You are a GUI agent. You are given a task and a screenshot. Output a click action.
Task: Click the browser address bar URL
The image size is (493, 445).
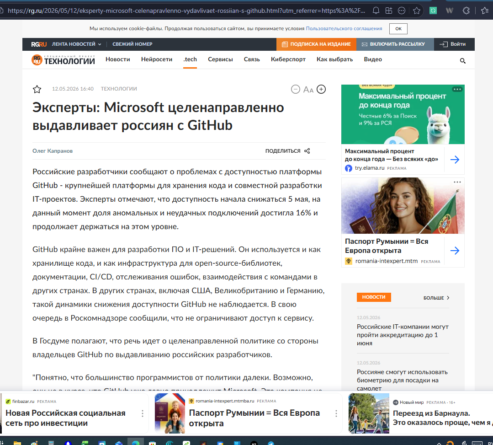point(186,11)
